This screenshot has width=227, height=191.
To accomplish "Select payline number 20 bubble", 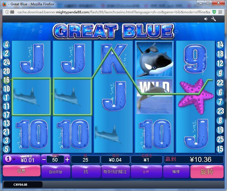I will (6, 71).
